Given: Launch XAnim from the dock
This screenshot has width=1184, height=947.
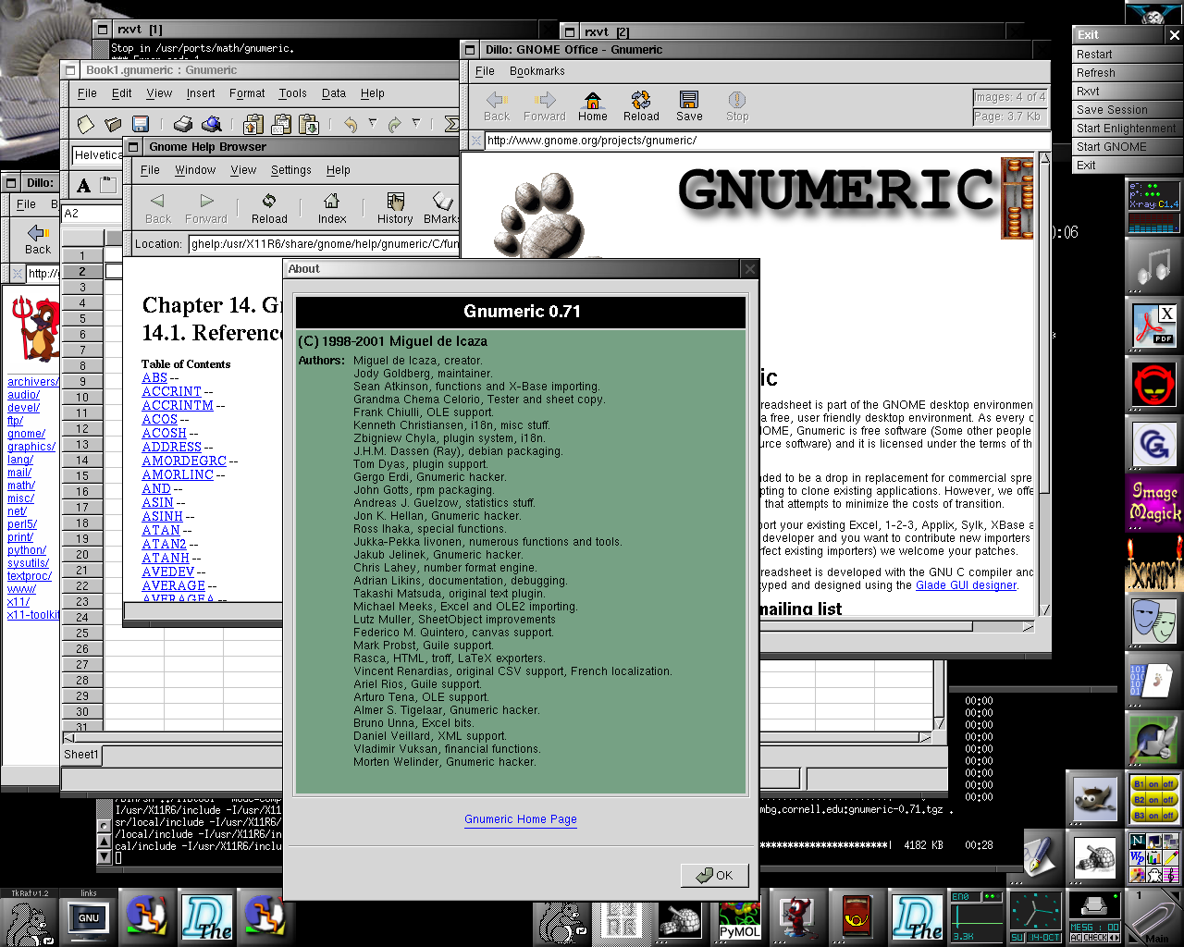Looking at the screenshot, I should 1153,562.
